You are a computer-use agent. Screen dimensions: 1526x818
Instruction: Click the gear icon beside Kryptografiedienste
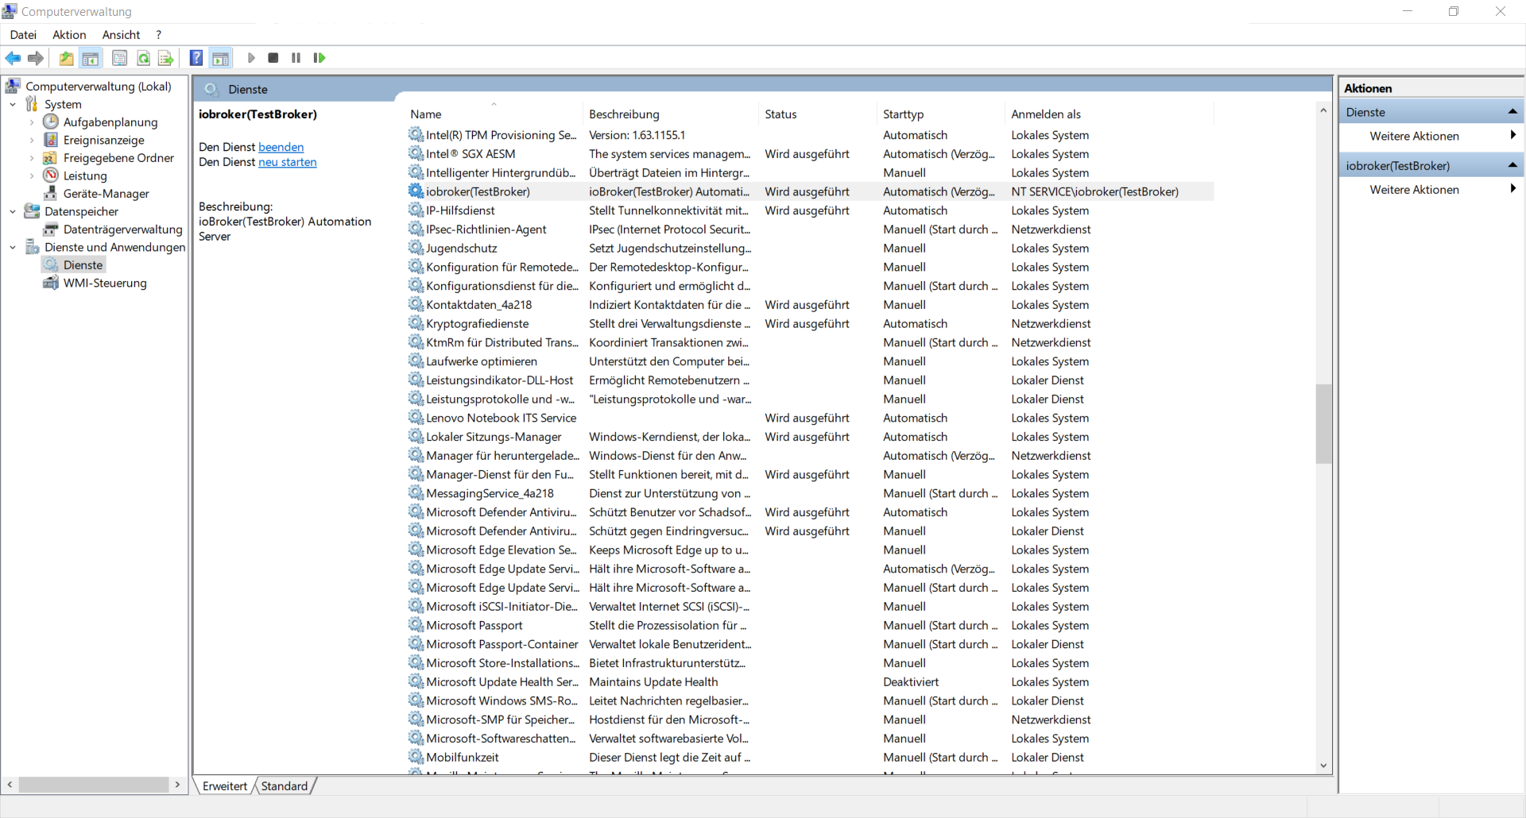(x=416, y=323)
